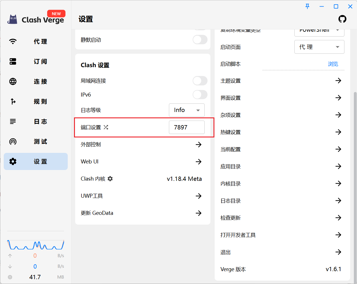Open 主题设置 arrow

338,81
